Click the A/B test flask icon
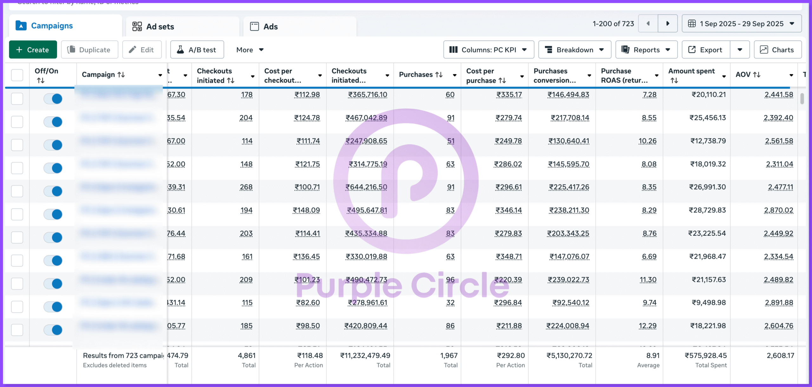 [x=180, y=50]
